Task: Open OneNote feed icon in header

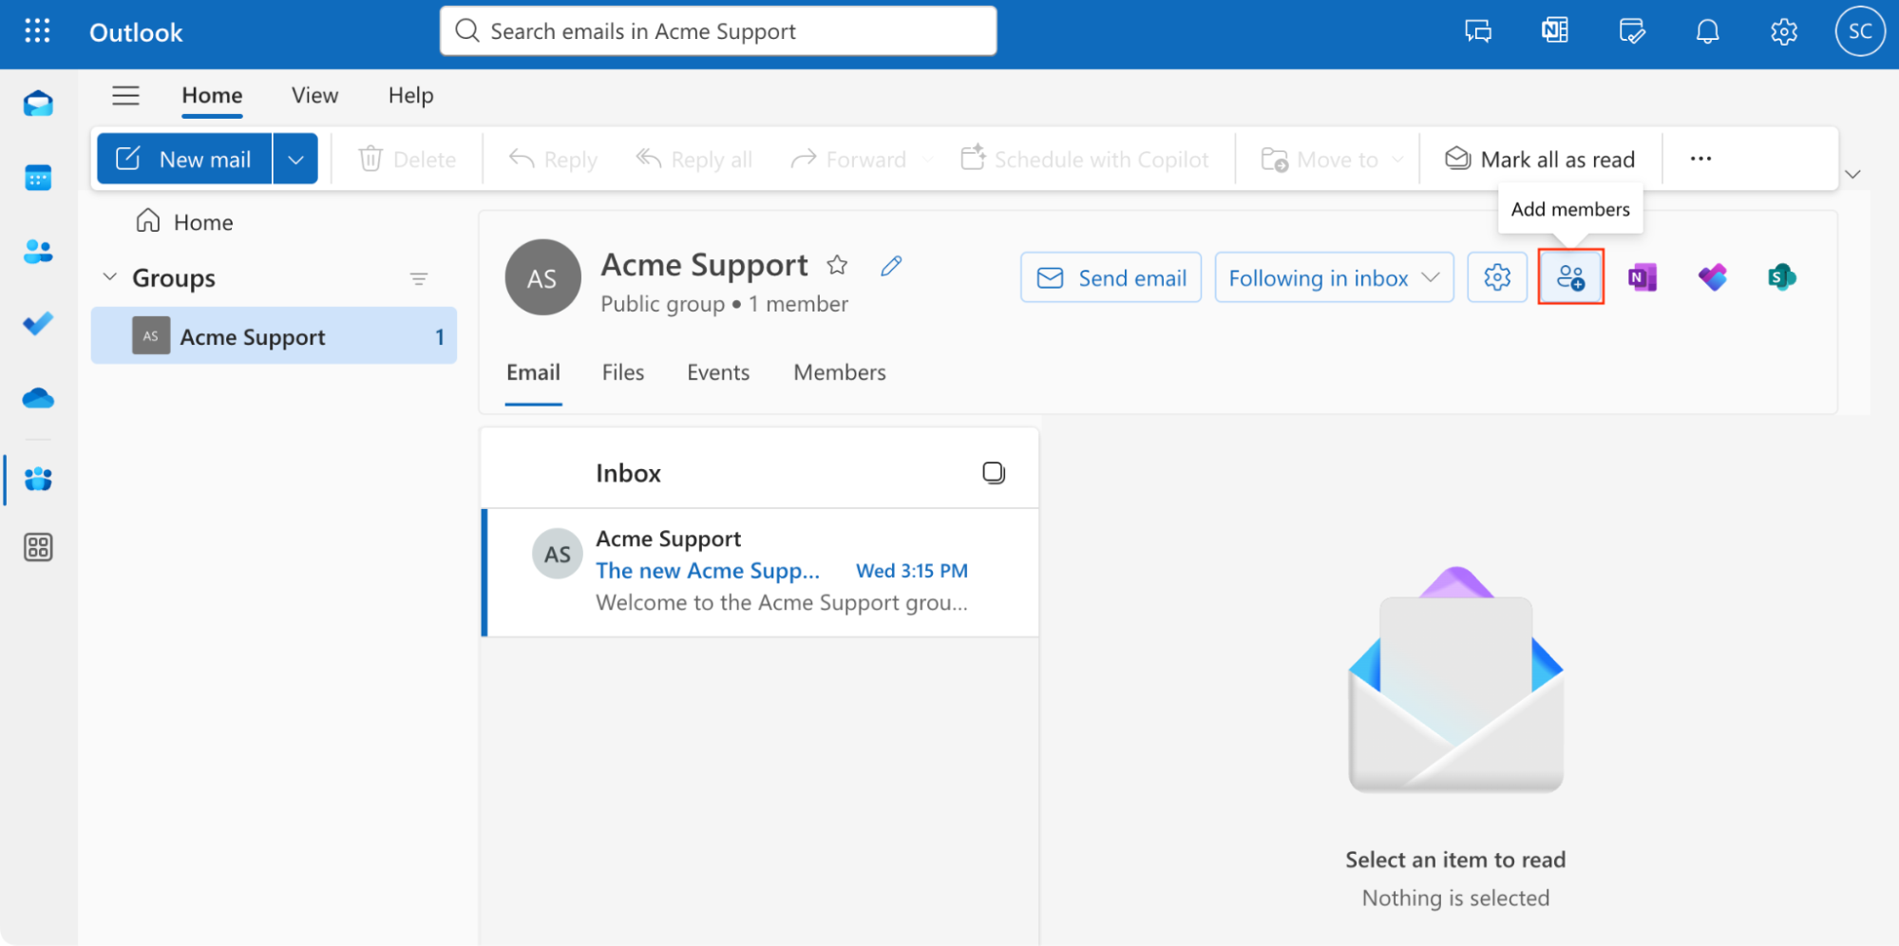Action: click(x=1555, y=31)
